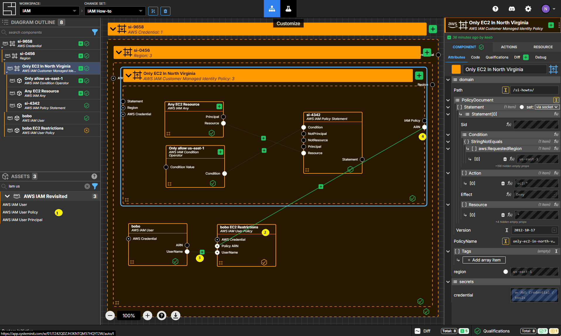Click the abandon change set trash icon
Screen dimensions: 561x336
point(165,11)
